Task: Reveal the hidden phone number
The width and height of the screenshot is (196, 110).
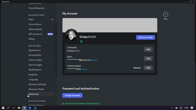Action: pos(85,69)
